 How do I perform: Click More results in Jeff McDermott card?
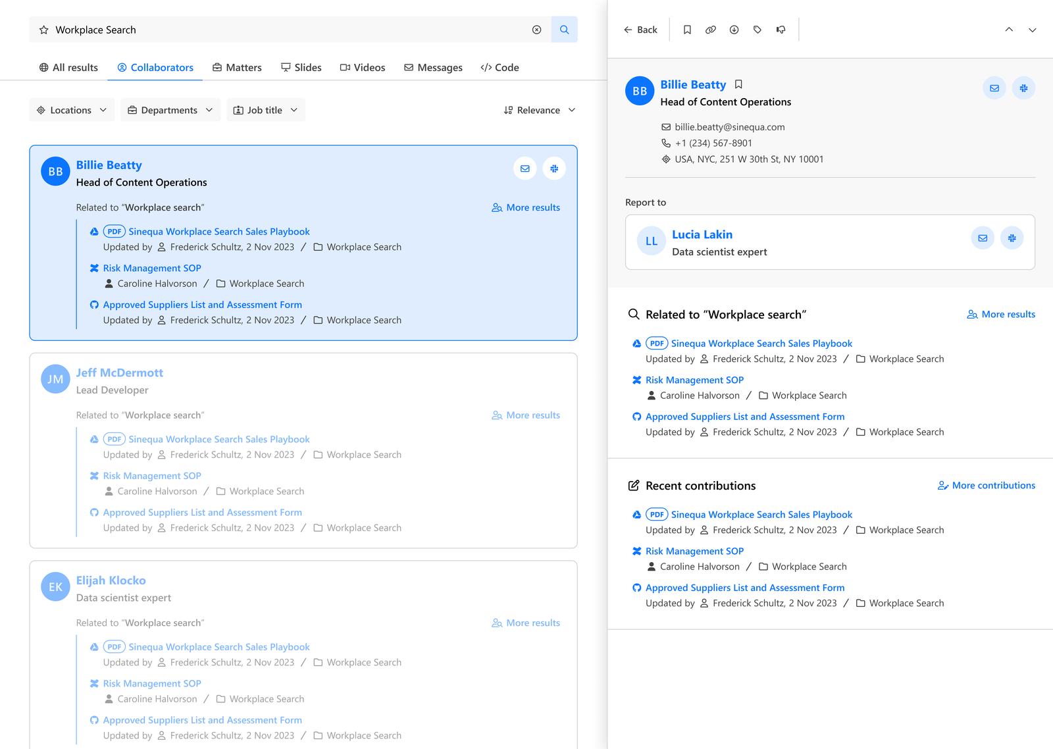pos(526,415)
